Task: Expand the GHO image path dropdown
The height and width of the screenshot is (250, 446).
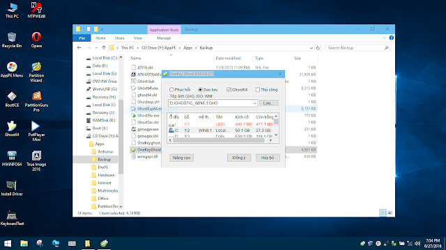Action: pyautogui.click(x=254, y=103)
